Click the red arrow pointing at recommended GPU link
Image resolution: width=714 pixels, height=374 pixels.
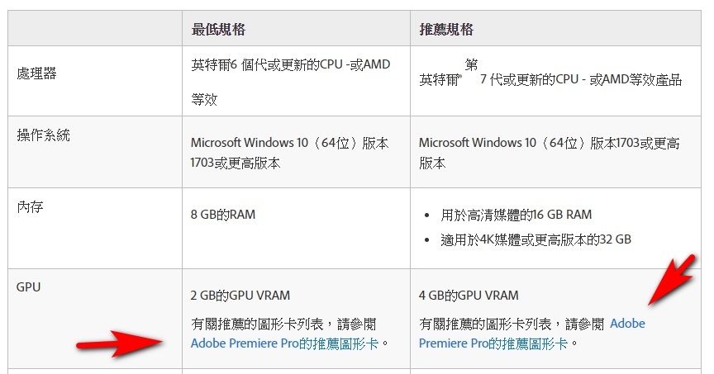[x=672, y=279]
